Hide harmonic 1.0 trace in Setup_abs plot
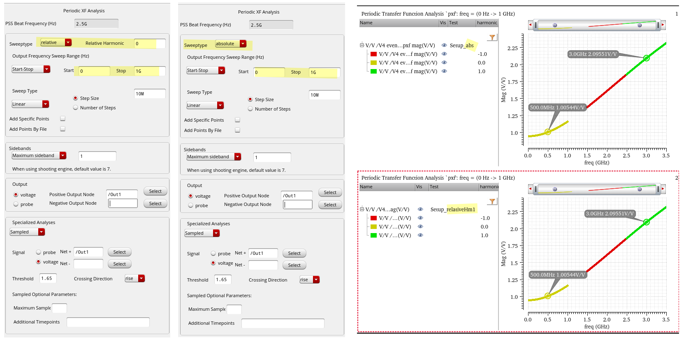The height and width of the screenshot is (342, 686). 444,71
